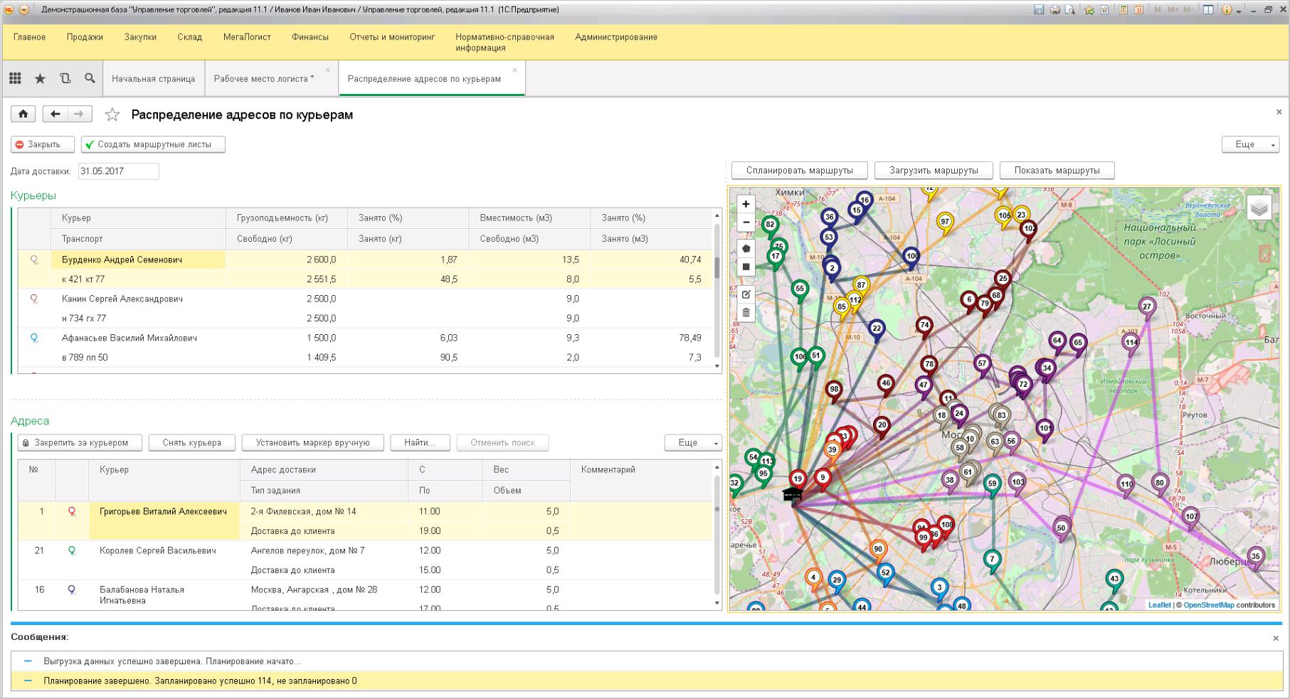The height and width of the screenshot is (699, 1290).
Task: Navigate back with the left arrow
Action: [55, 114]
